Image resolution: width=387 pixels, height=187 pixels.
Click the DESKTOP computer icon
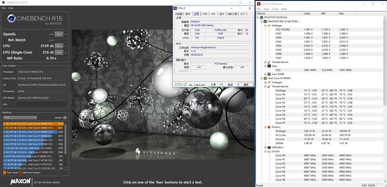click(x=261, y=17)
